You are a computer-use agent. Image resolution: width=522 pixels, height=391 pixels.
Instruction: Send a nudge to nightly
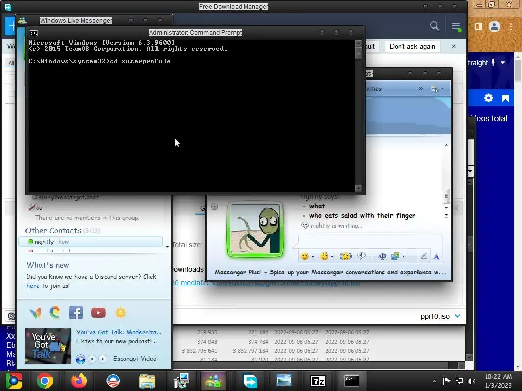pos(345,256)
